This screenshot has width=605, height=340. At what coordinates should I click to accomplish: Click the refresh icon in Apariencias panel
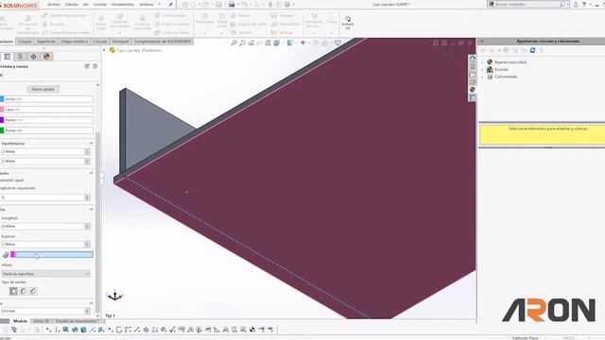click(x=532, y=50)
